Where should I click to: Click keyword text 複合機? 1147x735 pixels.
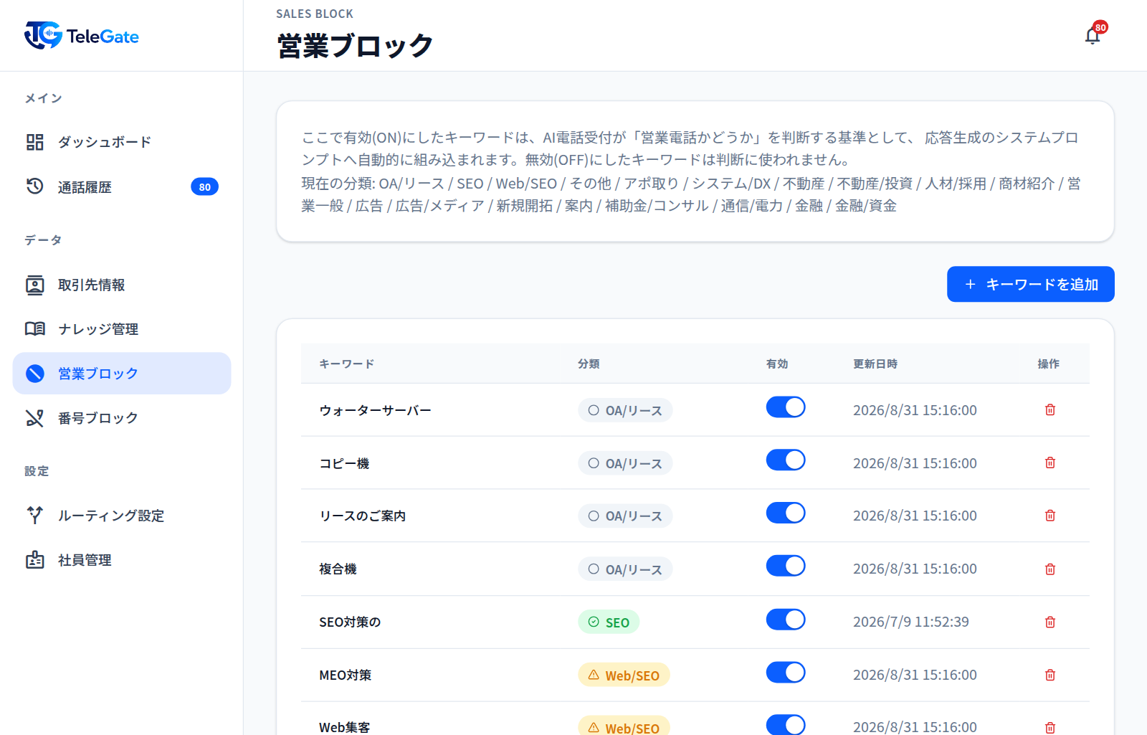point(338,569)
